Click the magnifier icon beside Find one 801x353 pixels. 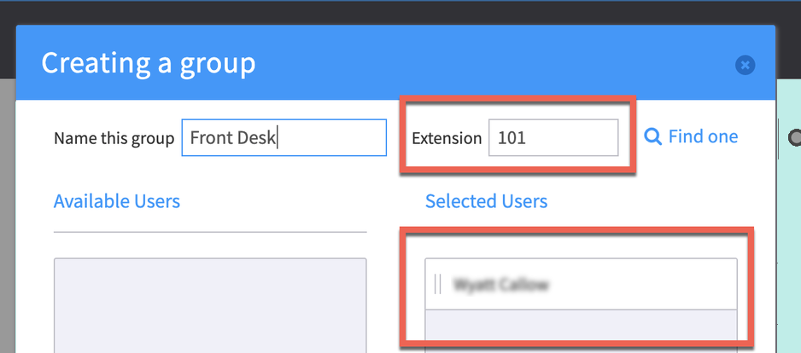(652, 136)
